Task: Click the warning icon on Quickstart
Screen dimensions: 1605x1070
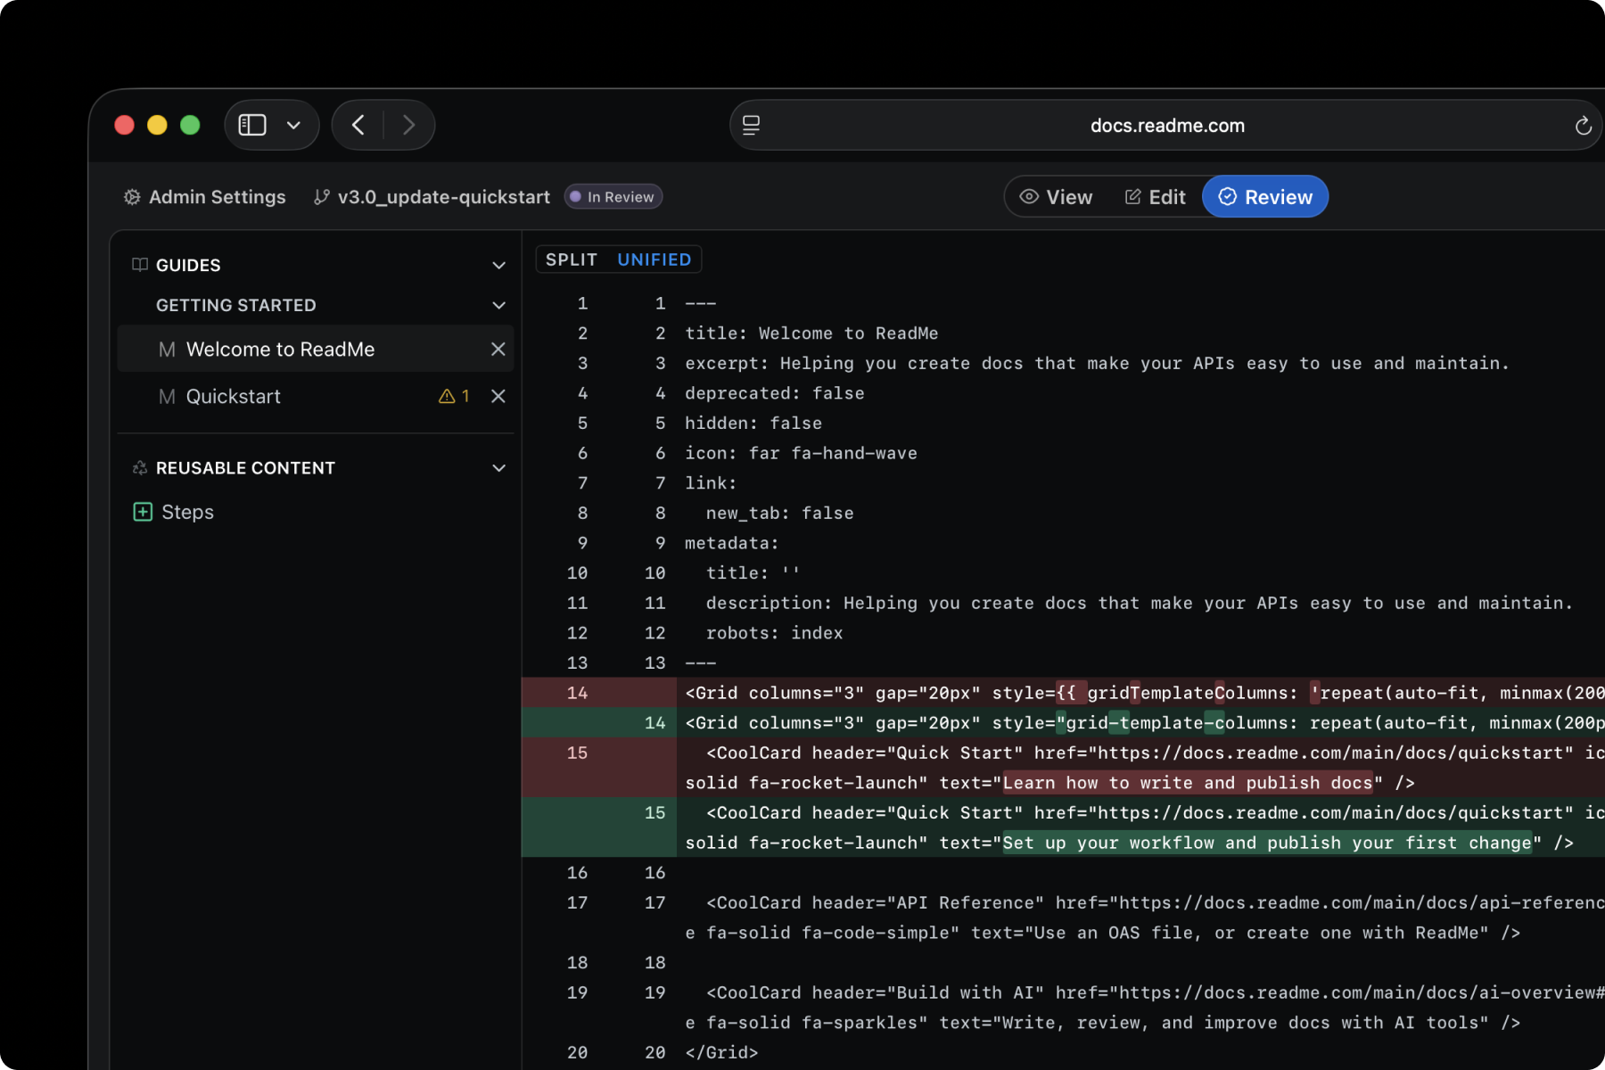Action: point(447,396)
